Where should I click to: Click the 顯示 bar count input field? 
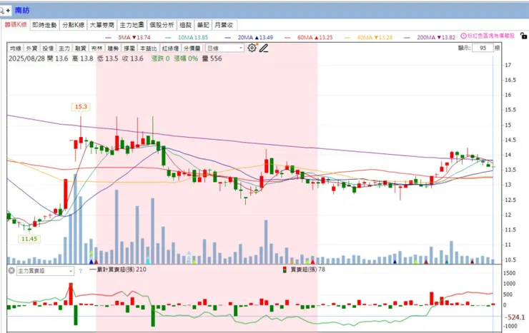(x=483, y=48)
